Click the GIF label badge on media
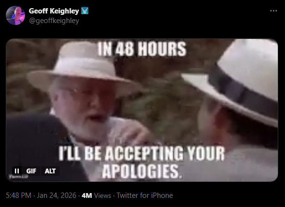The height and width of the screenshot is (207, 285). [x=31, y=171]
